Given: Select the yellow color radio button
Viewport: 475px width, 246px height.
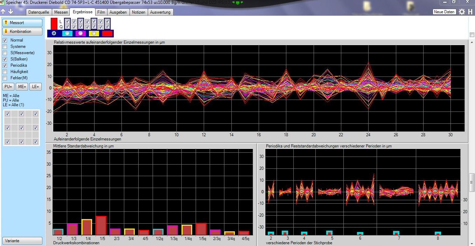Looking at the screenshot, I should [x=94, y=33].
